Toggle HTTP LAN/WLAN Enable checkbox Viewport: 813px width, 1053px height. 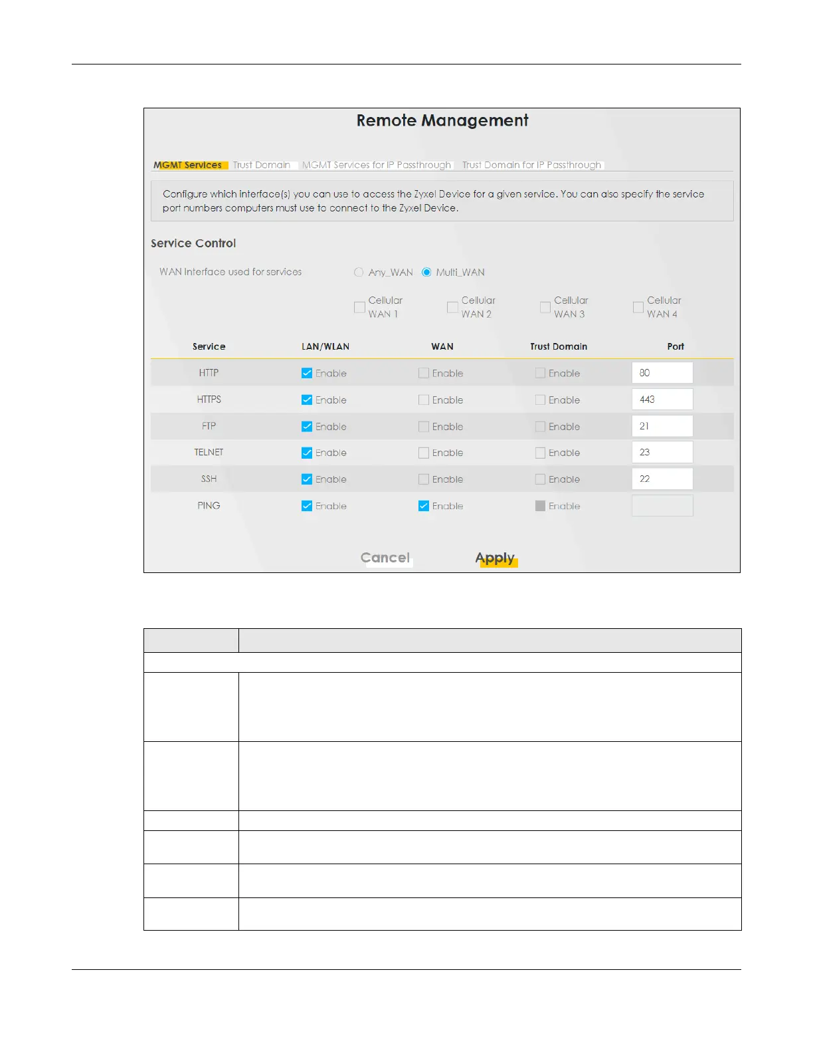point(307,373)
